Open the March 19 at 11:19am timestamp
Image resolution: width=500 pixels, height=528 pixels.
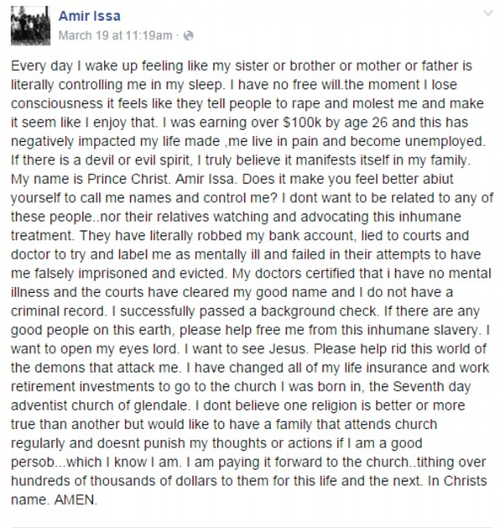[x=116, y=35]
